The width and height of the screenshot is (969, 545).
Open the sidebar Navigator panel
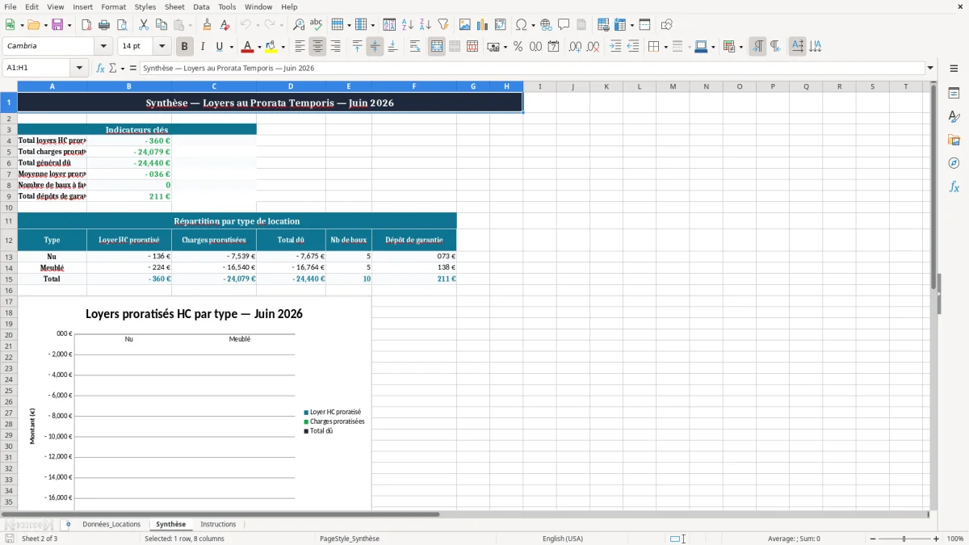point(954,163)
